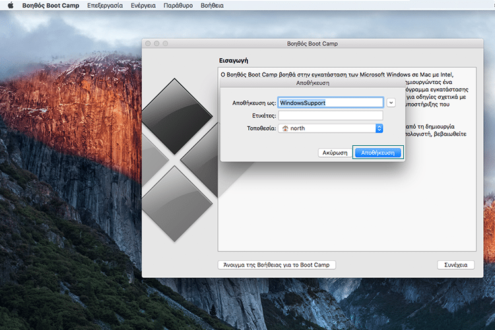This screenshot has height=330, width=495.
Task: Open the Επεξεργασία menu
Action: click(105, 5)
